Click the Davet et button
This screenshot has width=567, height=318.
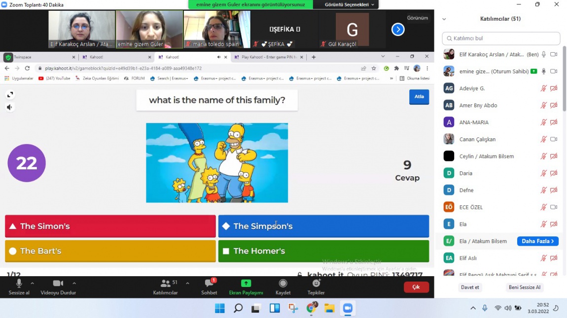pyautogui.click(x=470, y=287)
